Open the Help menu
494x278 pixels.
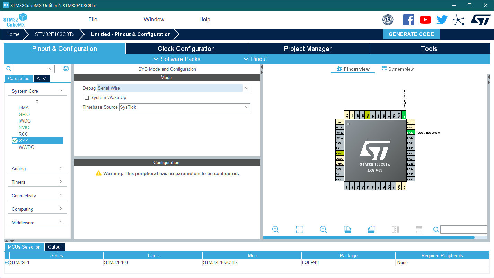click(x=204, y=19)
